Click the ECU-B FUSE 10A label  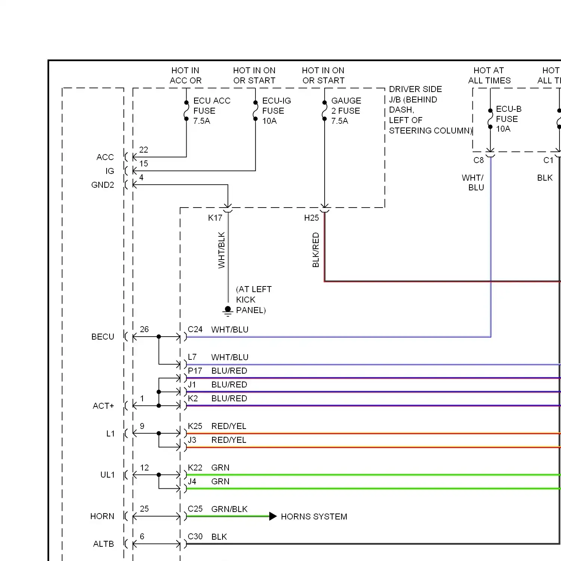tap(509, 119)
